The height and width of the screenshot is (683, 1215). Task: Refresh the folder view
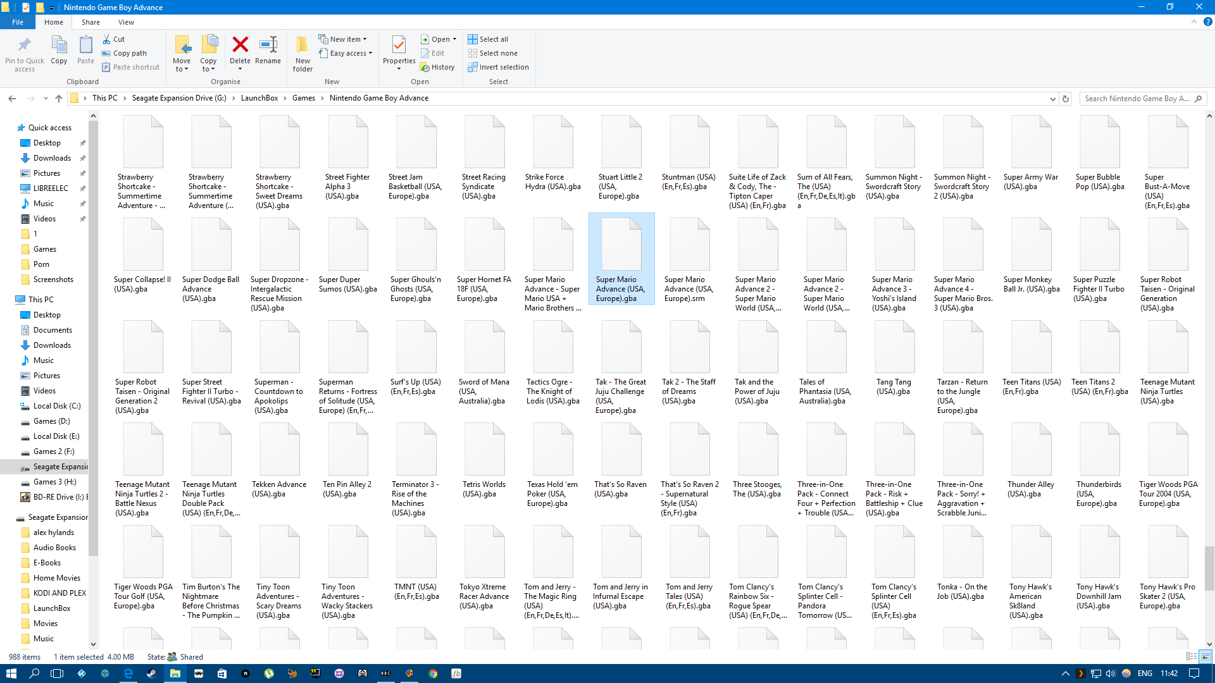[x=1066, y=99]
